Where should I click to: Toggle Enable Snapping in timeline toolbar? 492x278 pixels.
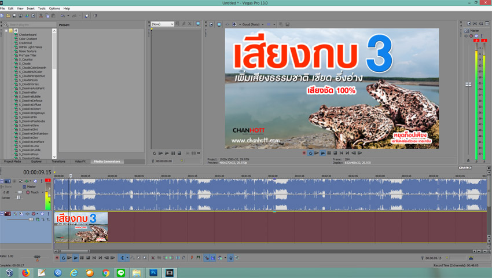(x=207, y=258)
